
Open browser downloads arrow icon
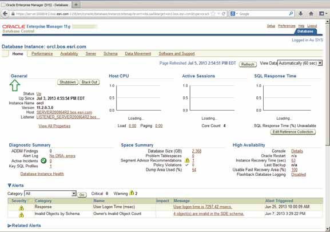point(301,14)
